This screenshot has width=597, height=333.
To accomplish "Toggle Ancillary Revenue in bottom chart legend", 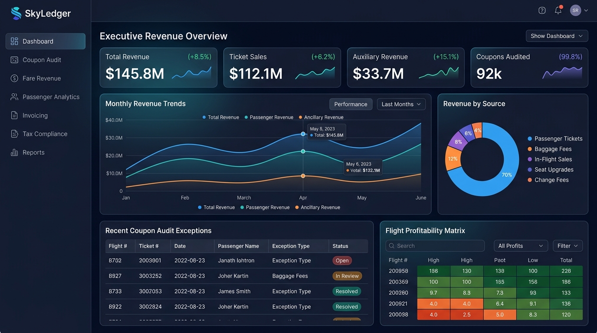I will pyautogui.click(x=318, y=207).
